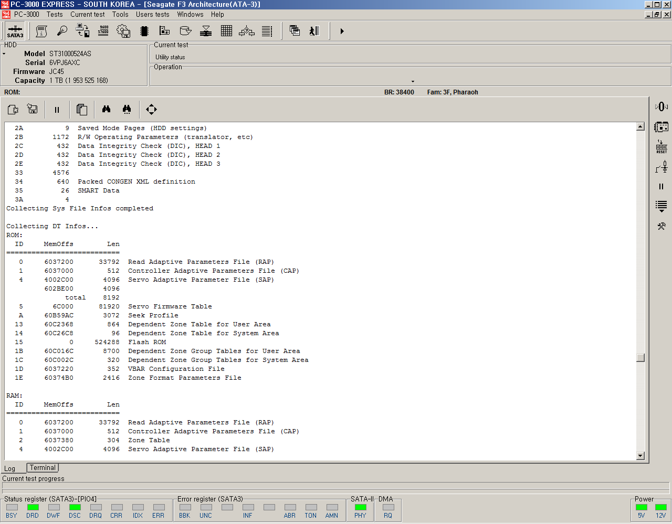The width and height of the screenshot is (672, 524).
Task: Click the binoculars find icon
Action: coord(106,109)
